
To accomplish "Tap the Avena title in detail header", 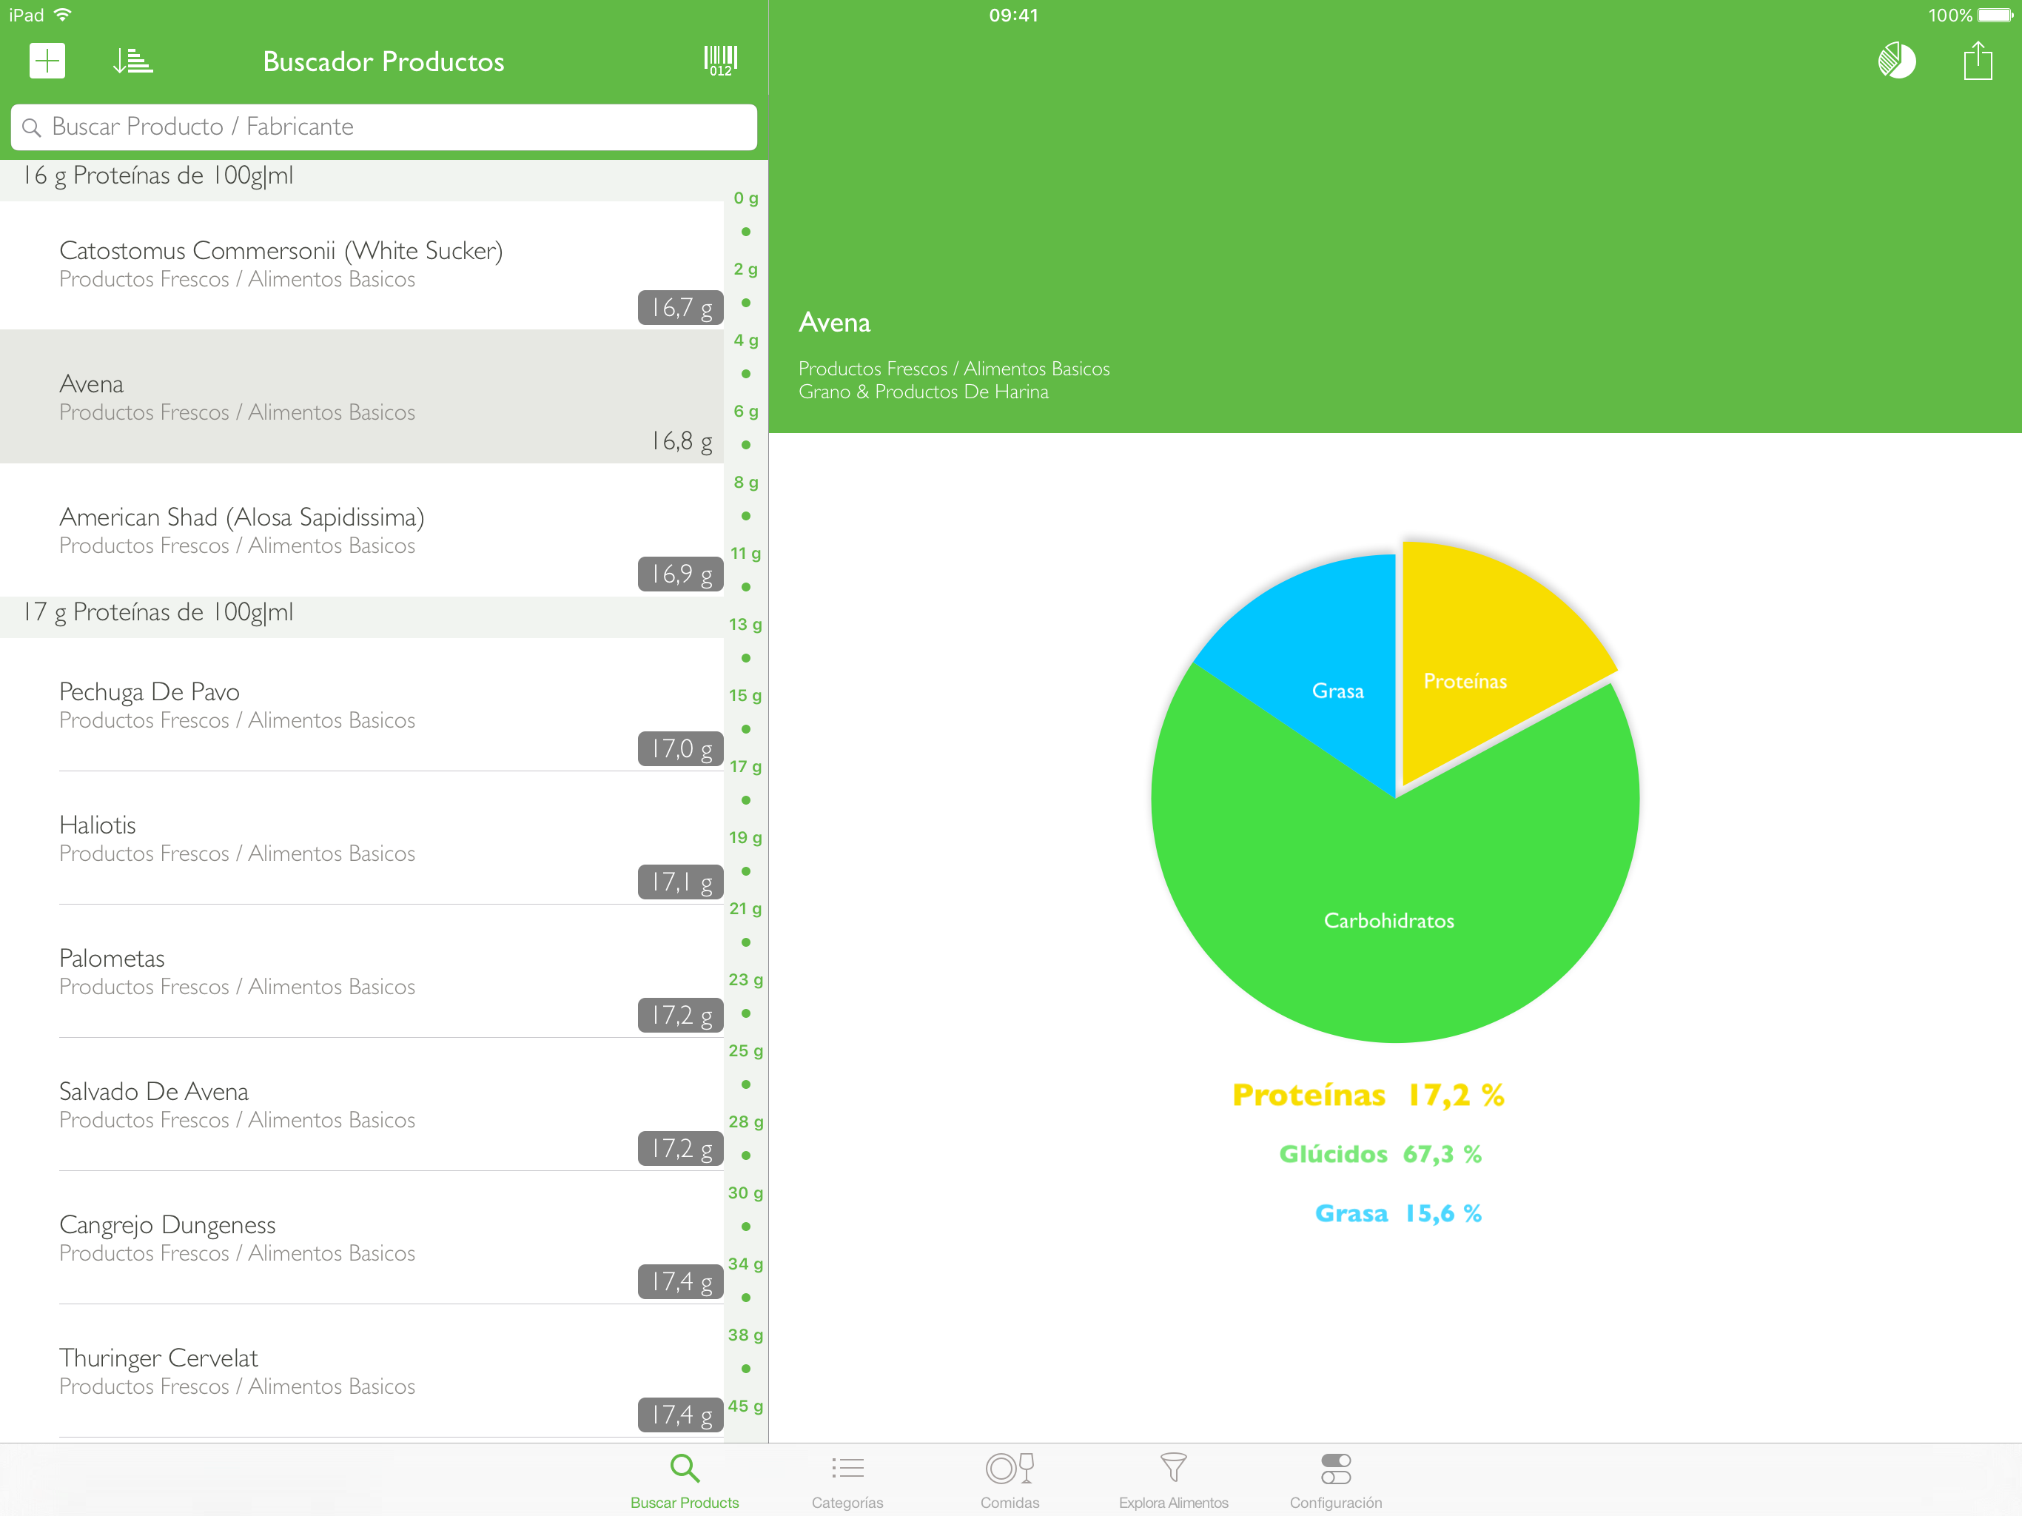I will coord(835,323).
